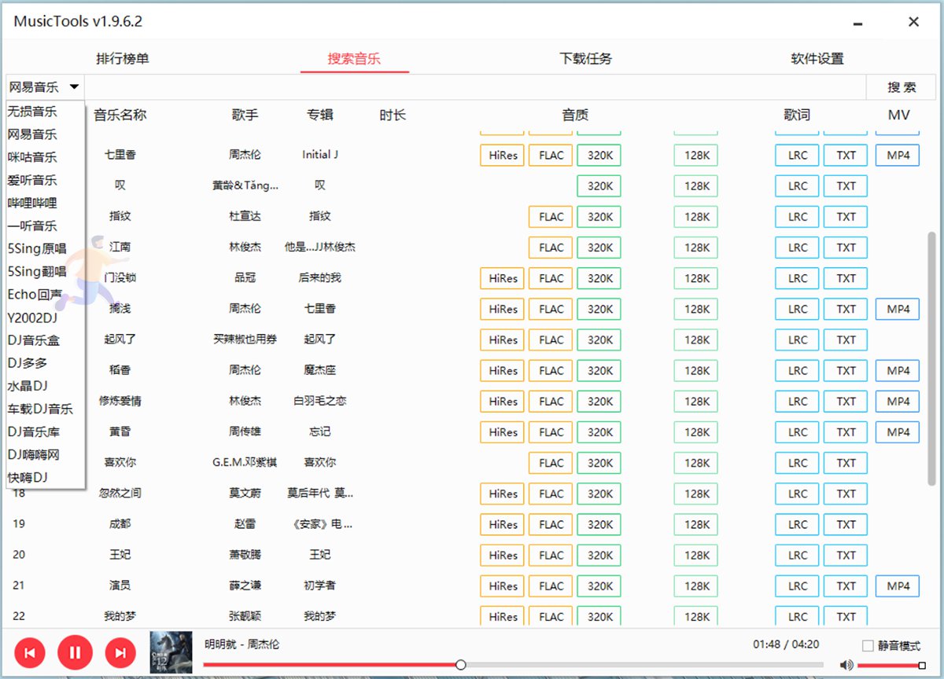Click now playing title 明明就 - 周杰伦

242,644
